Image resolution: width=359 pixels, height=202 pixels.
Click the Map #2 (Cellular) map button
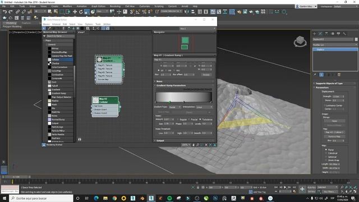click(x=334, y=132)
